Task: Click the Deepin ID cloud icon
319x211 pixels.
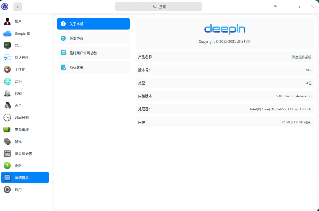Action: 7,34
